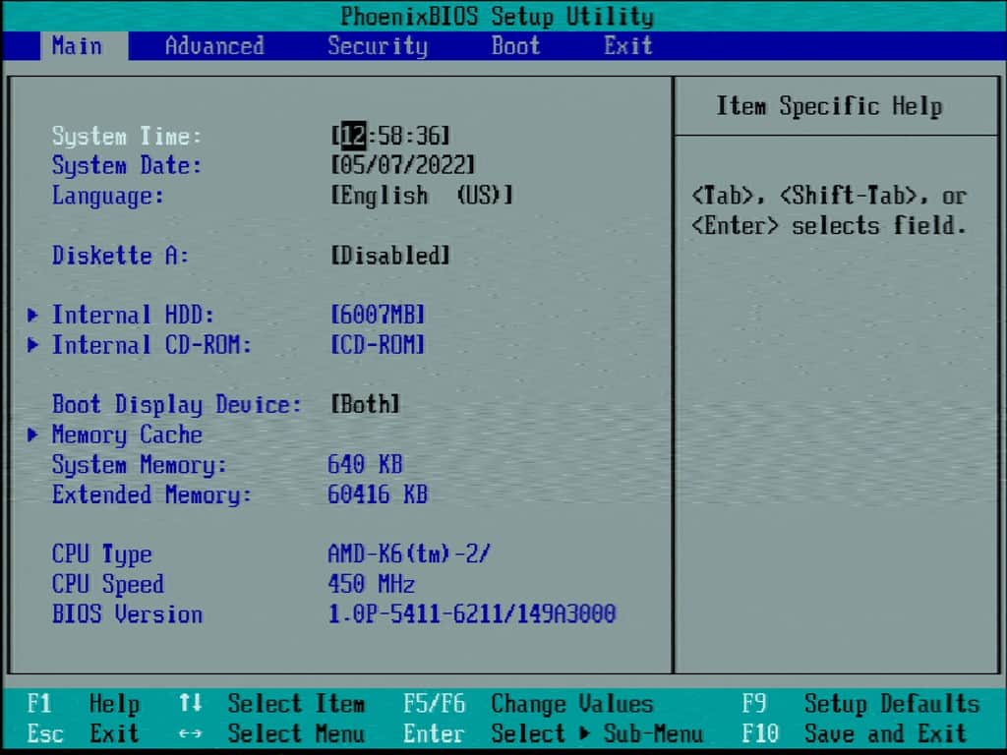Image resolution: width=1007 pixels, height=755 pixels.
Task: Click the BIOS Version string 1.0P-5411-6211/149A3000
Action: pos(472,613)
